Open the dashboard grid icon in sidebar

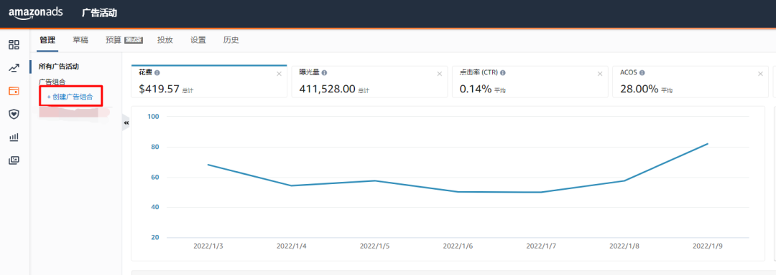[14, 45]
